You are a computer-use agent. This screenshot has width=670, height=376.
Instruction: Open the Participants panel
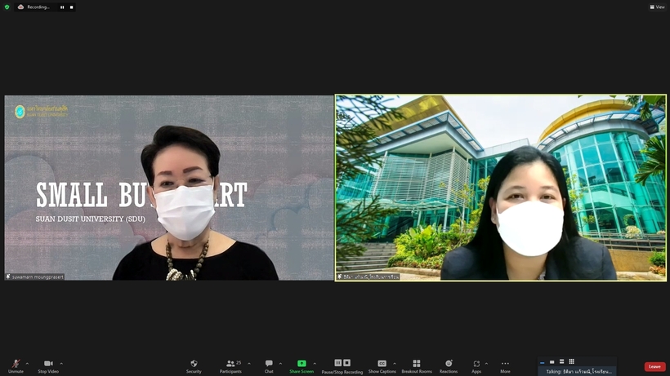230,366
